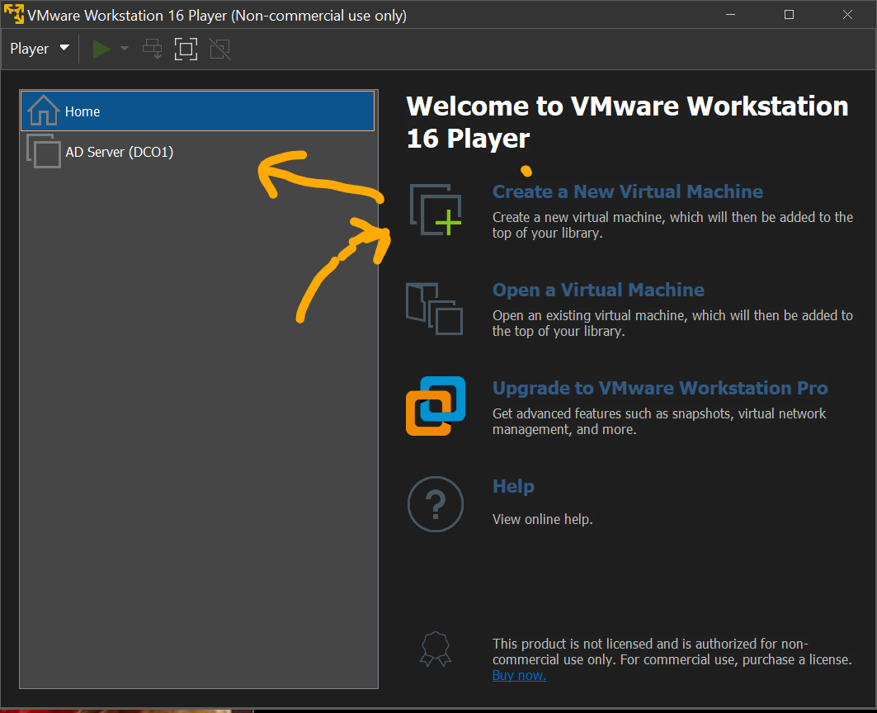The image size is (877, 713).
Task: Click the 'View online help.' text
Action: [543, 519]
